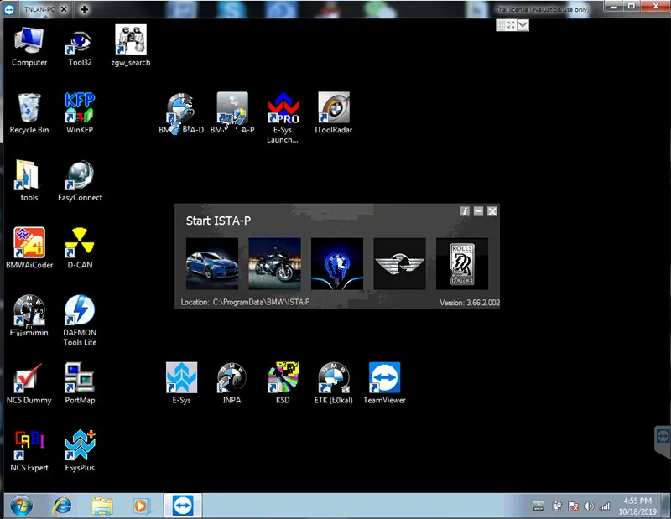671x519 pixels.
Task: Open the INPA shortcut
Action: [x=232, y=384]
